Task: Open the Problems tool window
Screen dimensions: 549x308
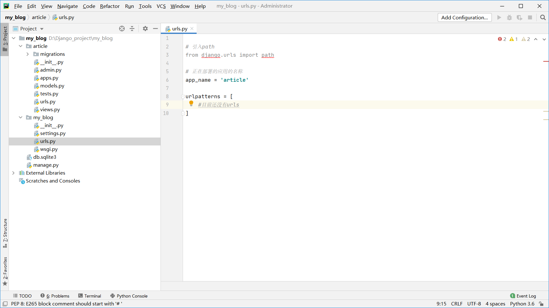Action: [55, 296]
